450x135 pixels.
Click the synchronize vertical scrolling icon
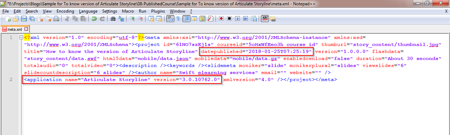[151, 18]
